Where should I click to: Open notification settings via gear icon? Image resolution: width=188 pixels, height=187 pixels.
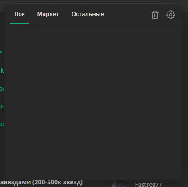[x=171, y=15]
